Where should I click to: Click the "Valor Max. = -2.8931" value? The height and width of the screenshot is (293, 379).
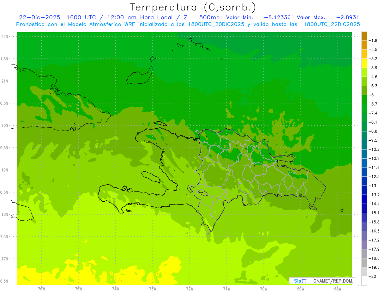328,17
